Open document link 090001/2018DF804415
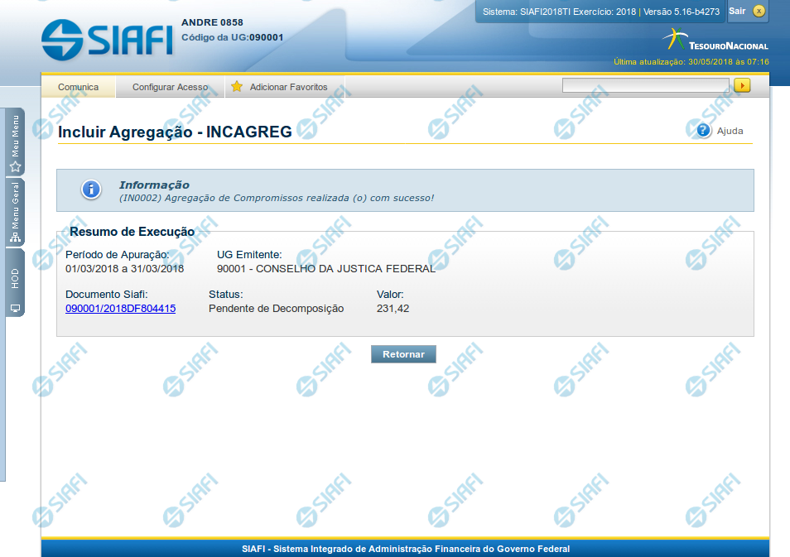 [120, 309]
